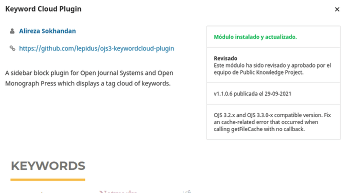Click the plugin description paragraph

click(89, 78)
